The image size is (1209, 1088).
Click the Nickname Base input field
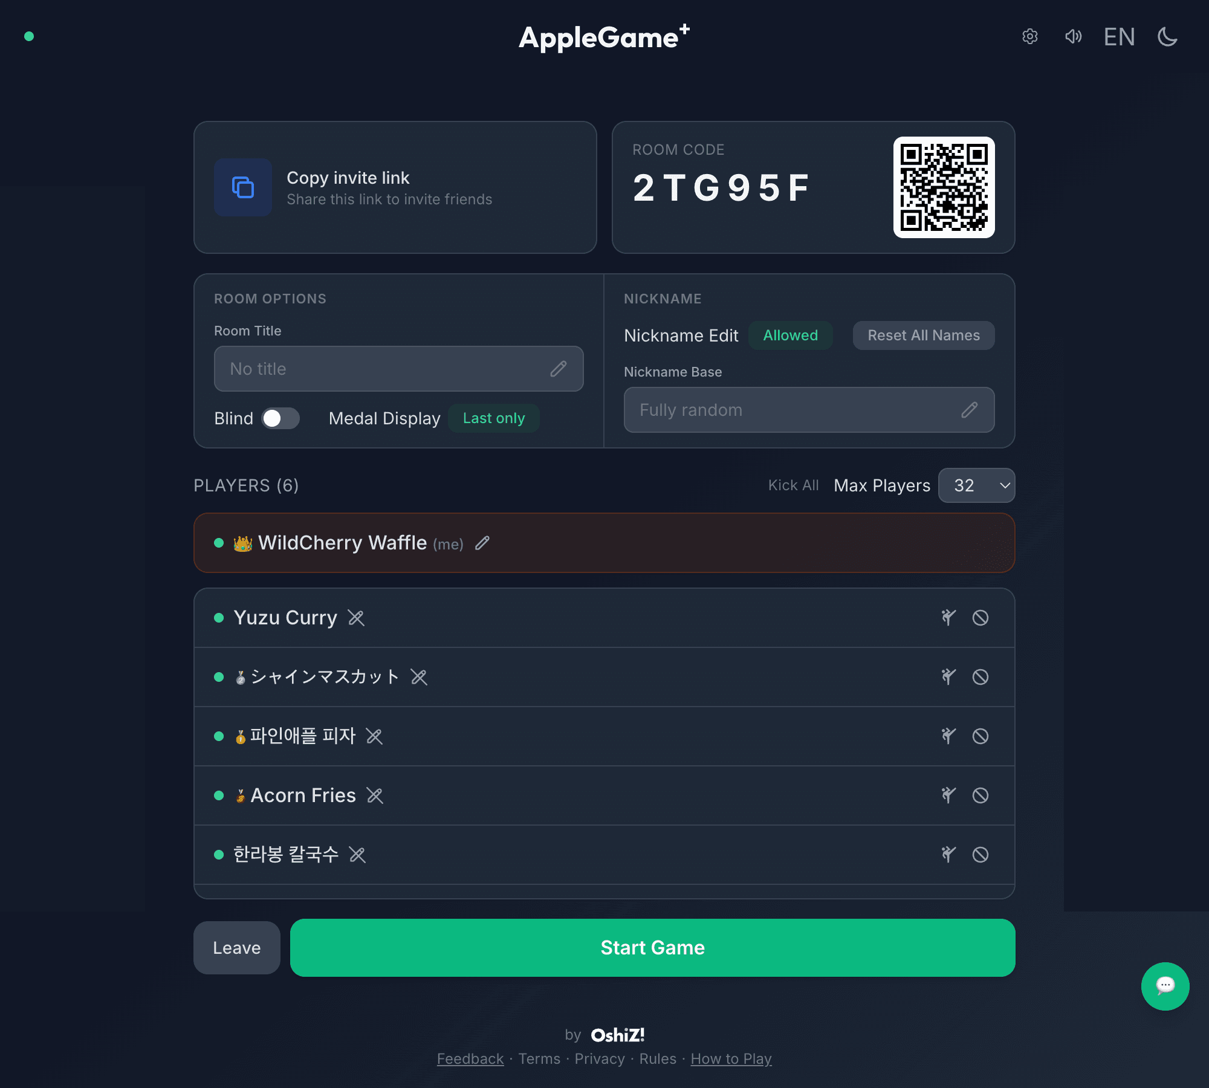coord(809,410)
